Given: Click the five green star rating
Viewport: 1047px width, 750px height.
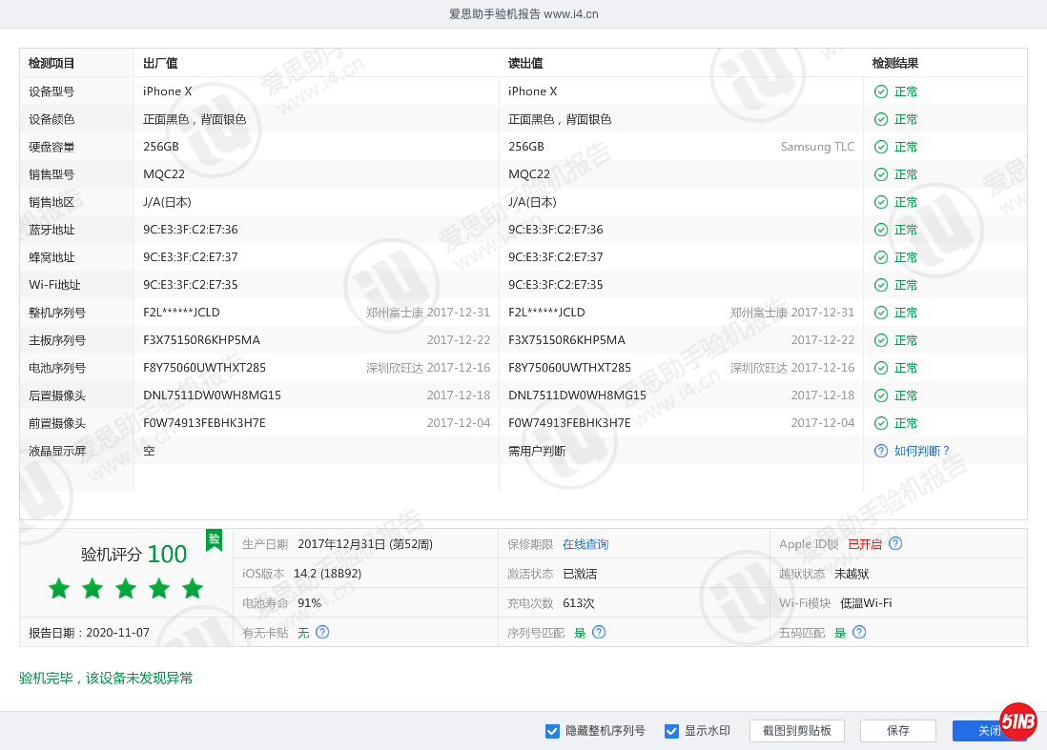Looking at the screenshot, I should (126, 589).
